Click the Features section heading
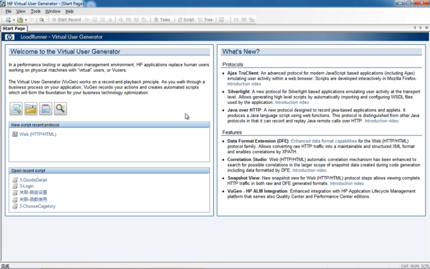The image size is (430, 269). pos(232,133)
